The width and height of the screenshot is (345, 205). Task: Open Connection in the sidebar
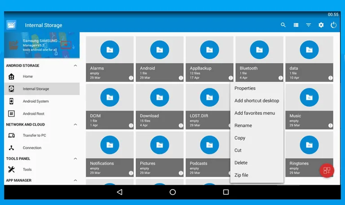pyautogui.click(x=42, y=148)
